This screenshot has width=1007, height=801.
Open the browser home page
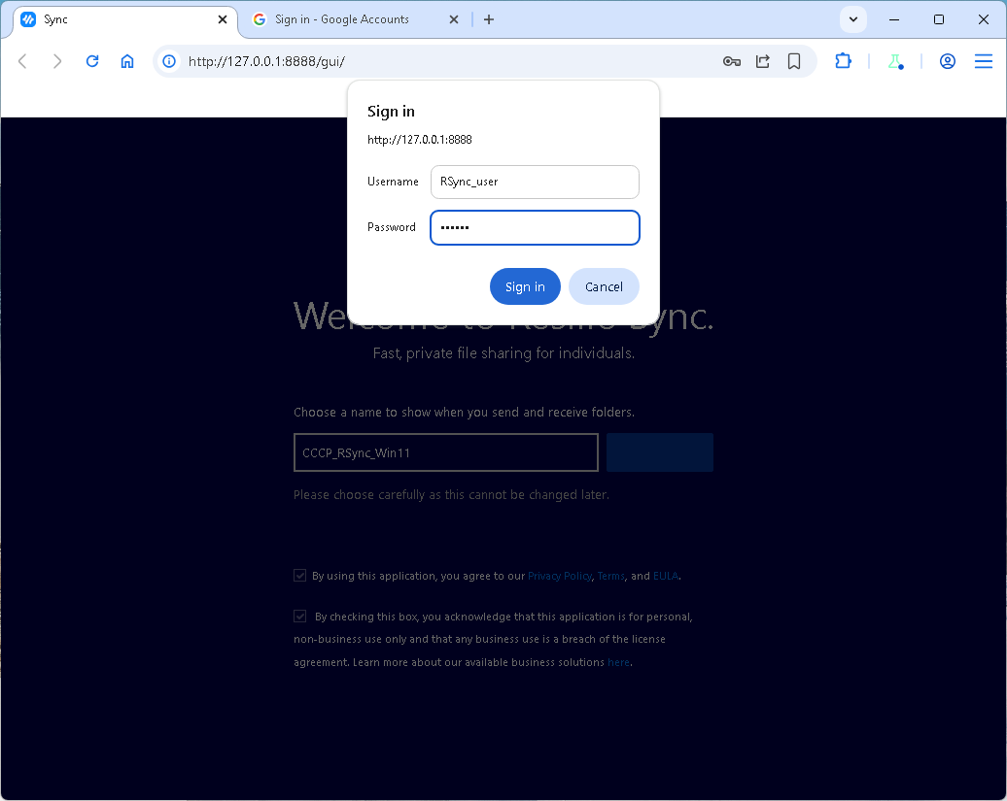pos(127,61)
